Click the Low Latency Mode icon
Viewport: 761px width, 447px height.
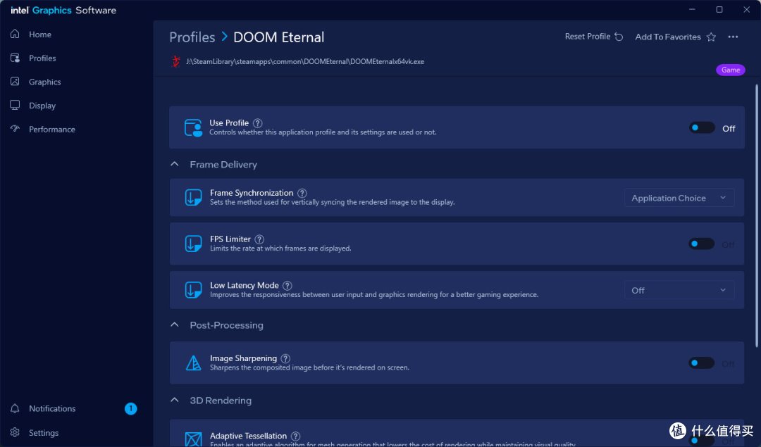(x=193, y=290)
